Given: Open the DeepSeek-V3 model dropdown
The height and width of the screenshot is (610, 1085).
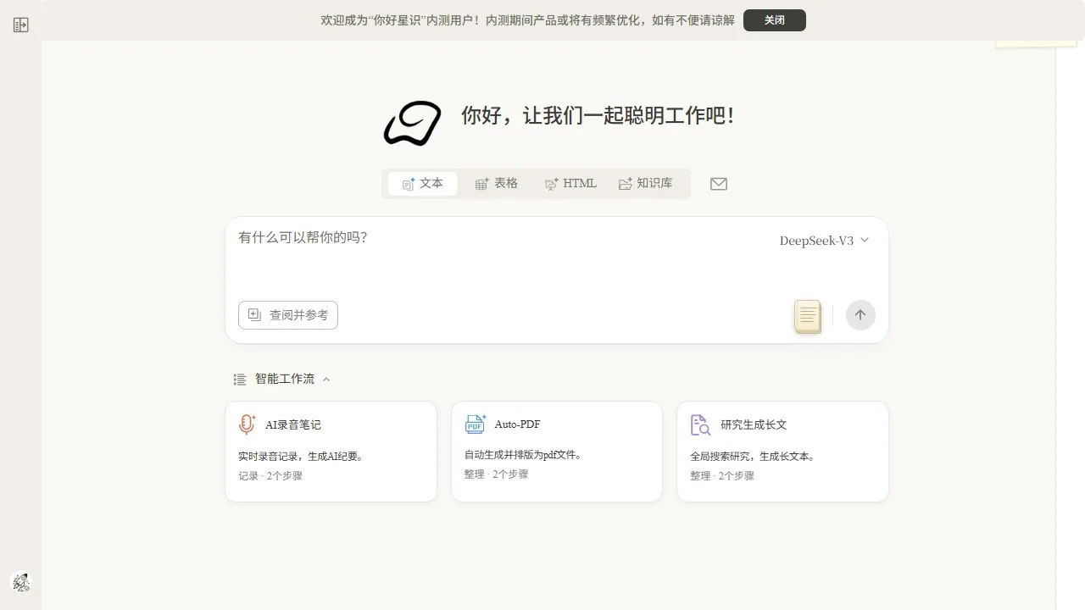Looking at the screenshot, I should click(825, 241).
